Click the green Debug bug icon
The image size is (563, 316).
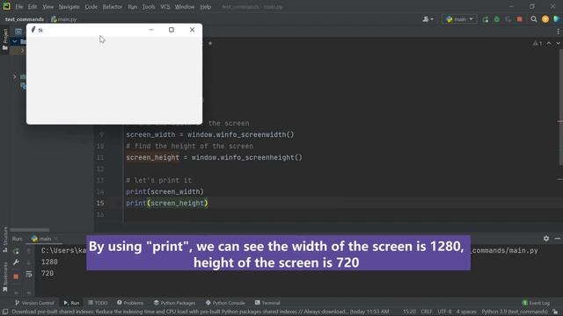pyautogui.click(x=497, y=19)
